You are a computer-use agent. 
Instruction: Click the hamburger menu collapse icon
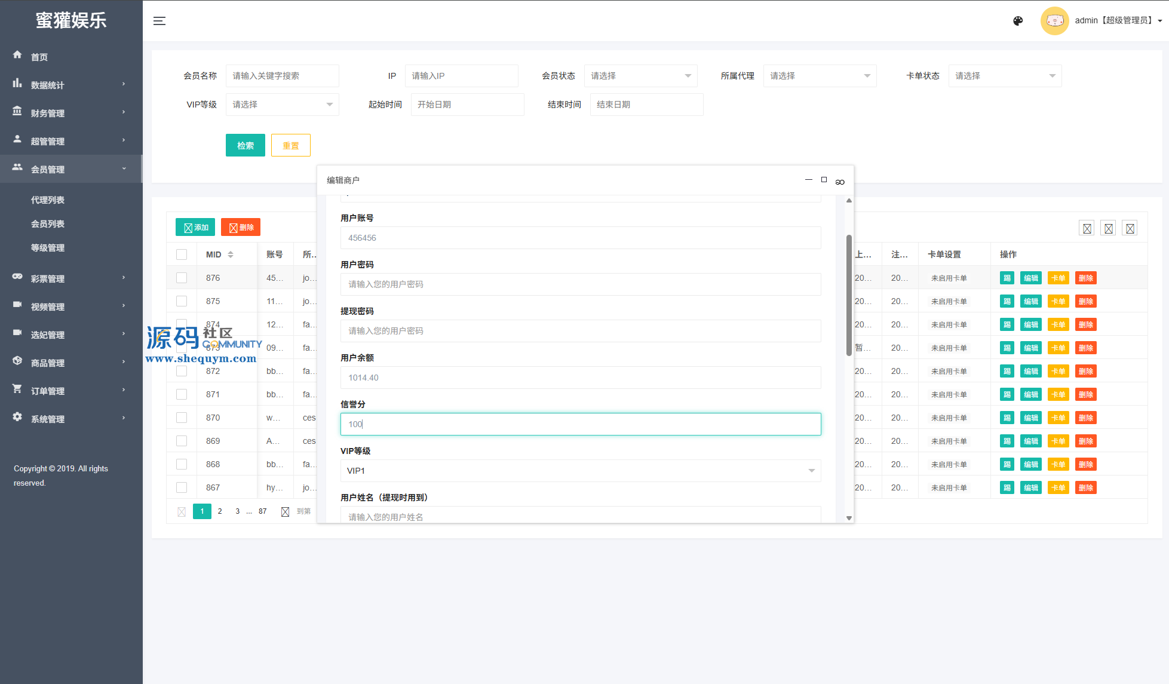click(159, 21)
